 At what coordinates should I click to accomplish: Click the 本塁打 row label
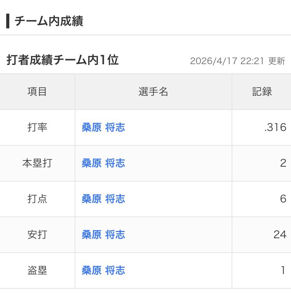(37, 163)
